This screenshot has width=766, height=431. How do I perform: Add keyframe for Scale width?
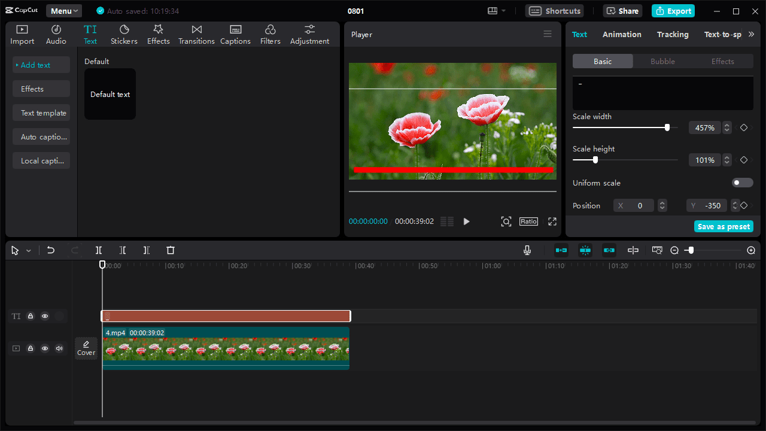coord(744,128)
